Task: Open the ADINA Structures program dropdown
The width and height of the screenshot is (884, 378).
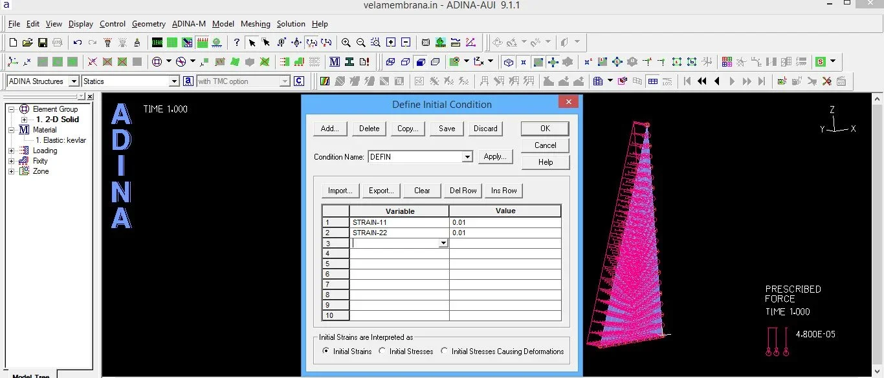Action: point(74,81)
